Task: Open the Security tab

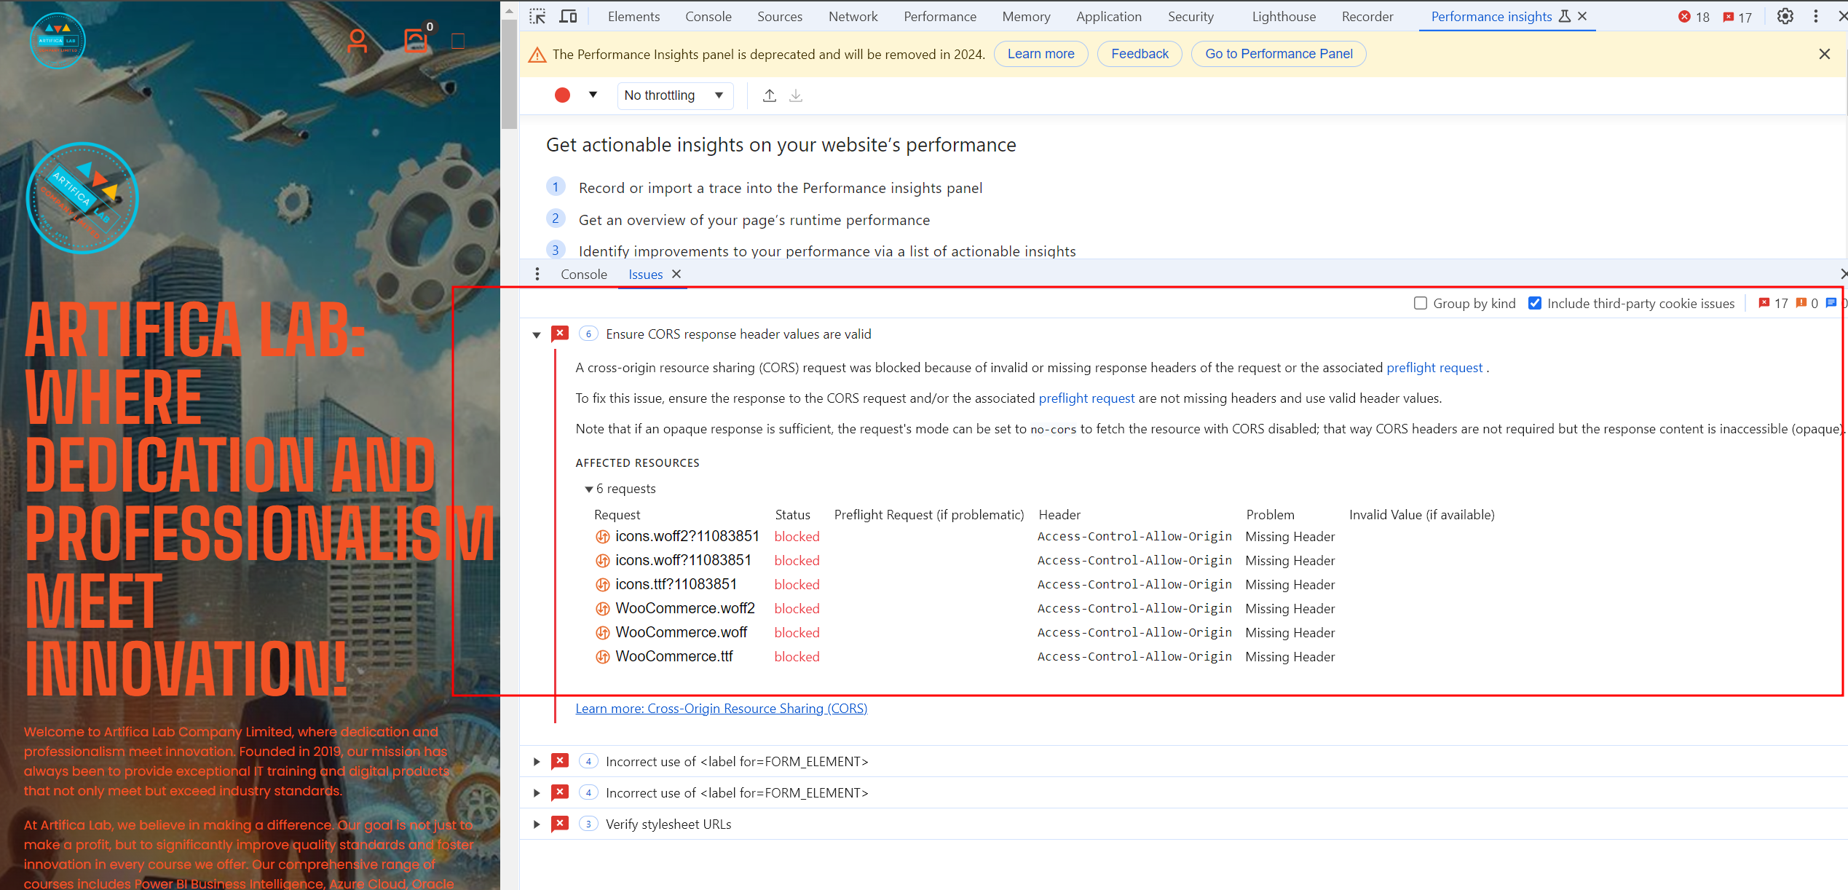Action: (x=1190, y=16)
